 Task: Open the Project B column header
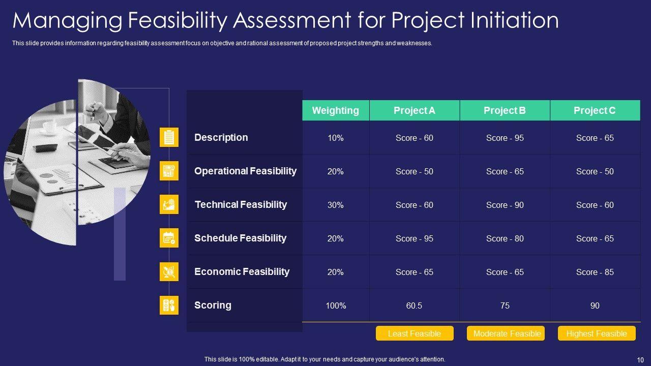pyautogui.click(x=505, y=110)
